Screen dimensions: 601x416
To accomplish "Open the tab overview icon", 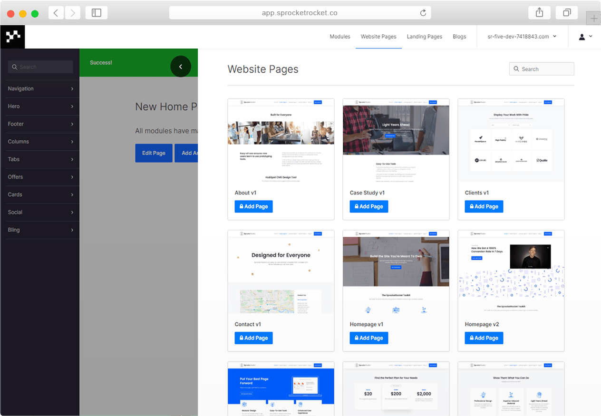I will pos(567,13).
